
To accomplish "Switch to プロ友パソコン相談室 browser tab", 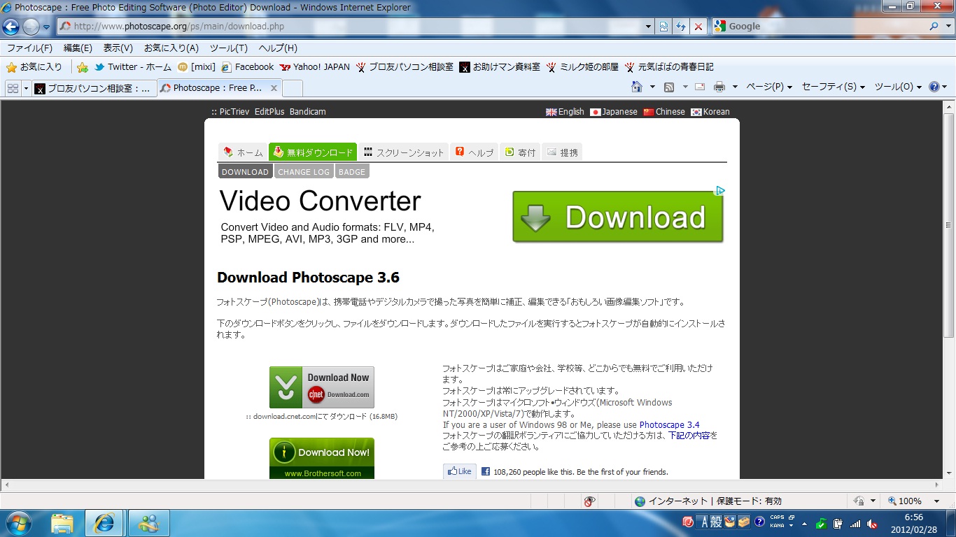I will pos(94,88).
